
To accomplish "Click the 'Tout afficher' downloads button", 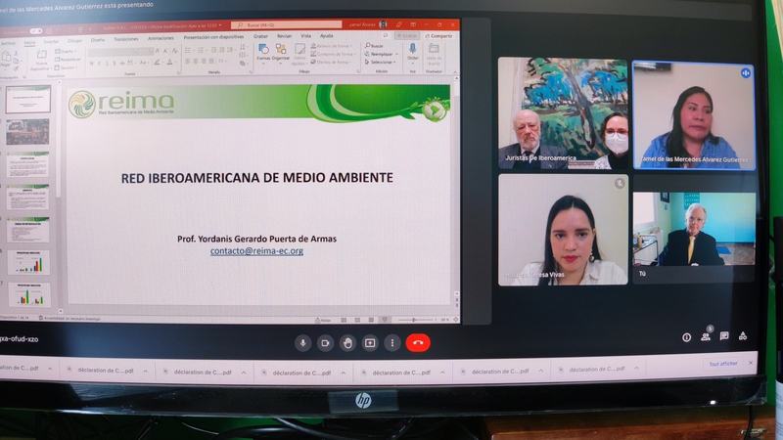I will tap(723, 364).
